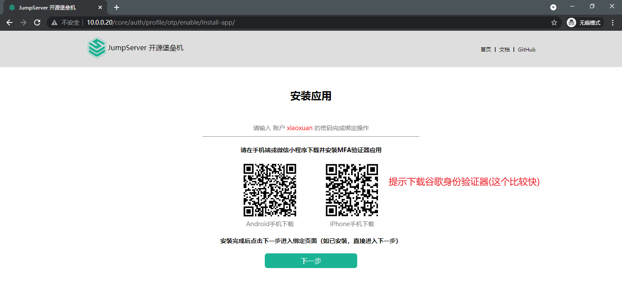Click the browser forward arrow
Viewport: 622px width, 294px height.
coord(23,22)
